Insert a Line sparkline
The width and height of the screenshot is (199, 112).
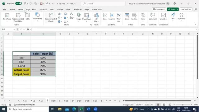(x=105, y=16)
